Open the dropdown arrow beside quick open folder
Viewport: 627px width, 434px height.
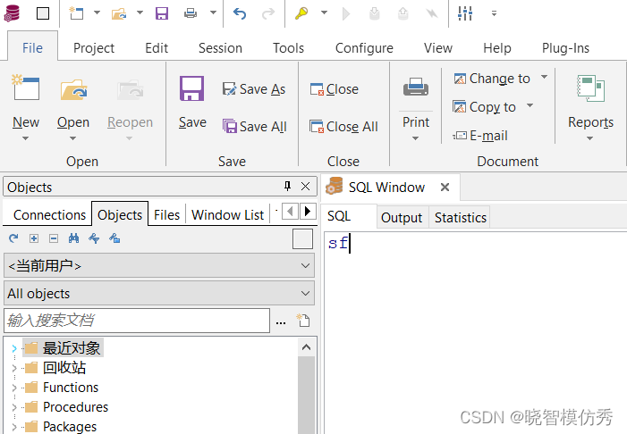pos(140,13)
